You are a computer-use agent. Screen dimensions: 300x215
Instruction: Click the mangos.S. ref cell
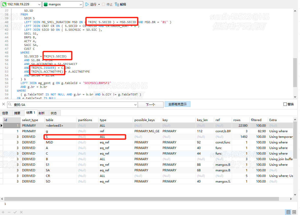point(223,181)
